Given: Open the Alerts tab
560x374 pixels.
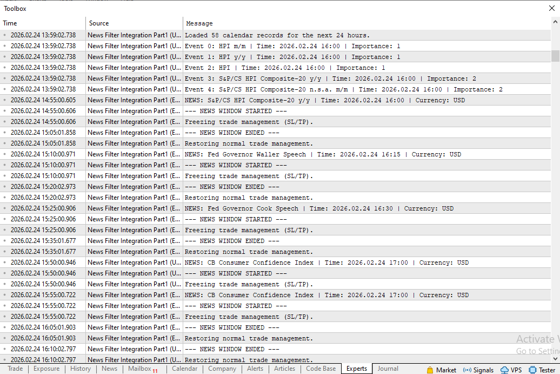Looking at the screenshot, I should coord(255,369).
